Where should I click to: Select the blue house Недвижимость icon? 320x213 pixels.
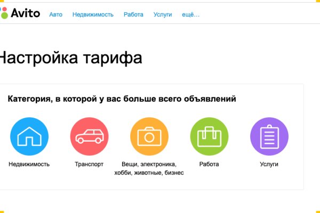pyautogui.click(x=29, y=136)
